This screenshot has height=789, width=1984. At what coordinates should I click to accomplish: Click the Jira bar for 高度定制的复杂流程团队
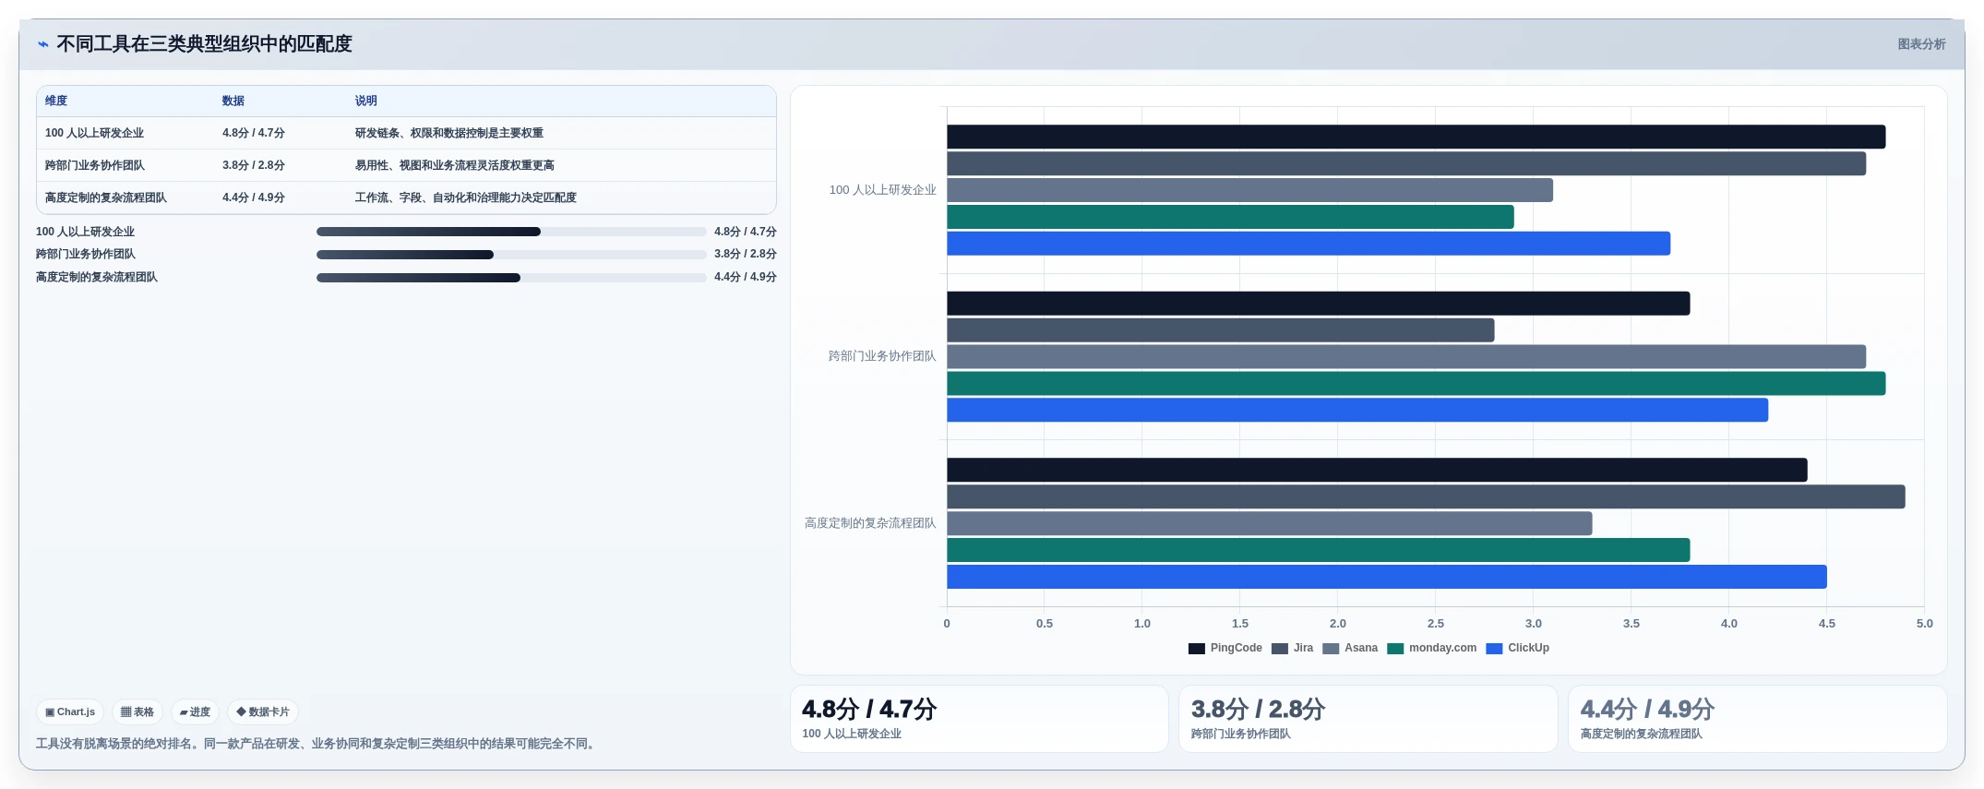[1426, 496]
